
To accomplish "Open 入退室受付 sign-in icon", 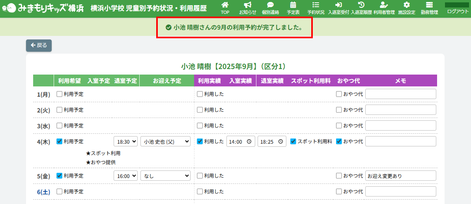I will pos(338,5).
